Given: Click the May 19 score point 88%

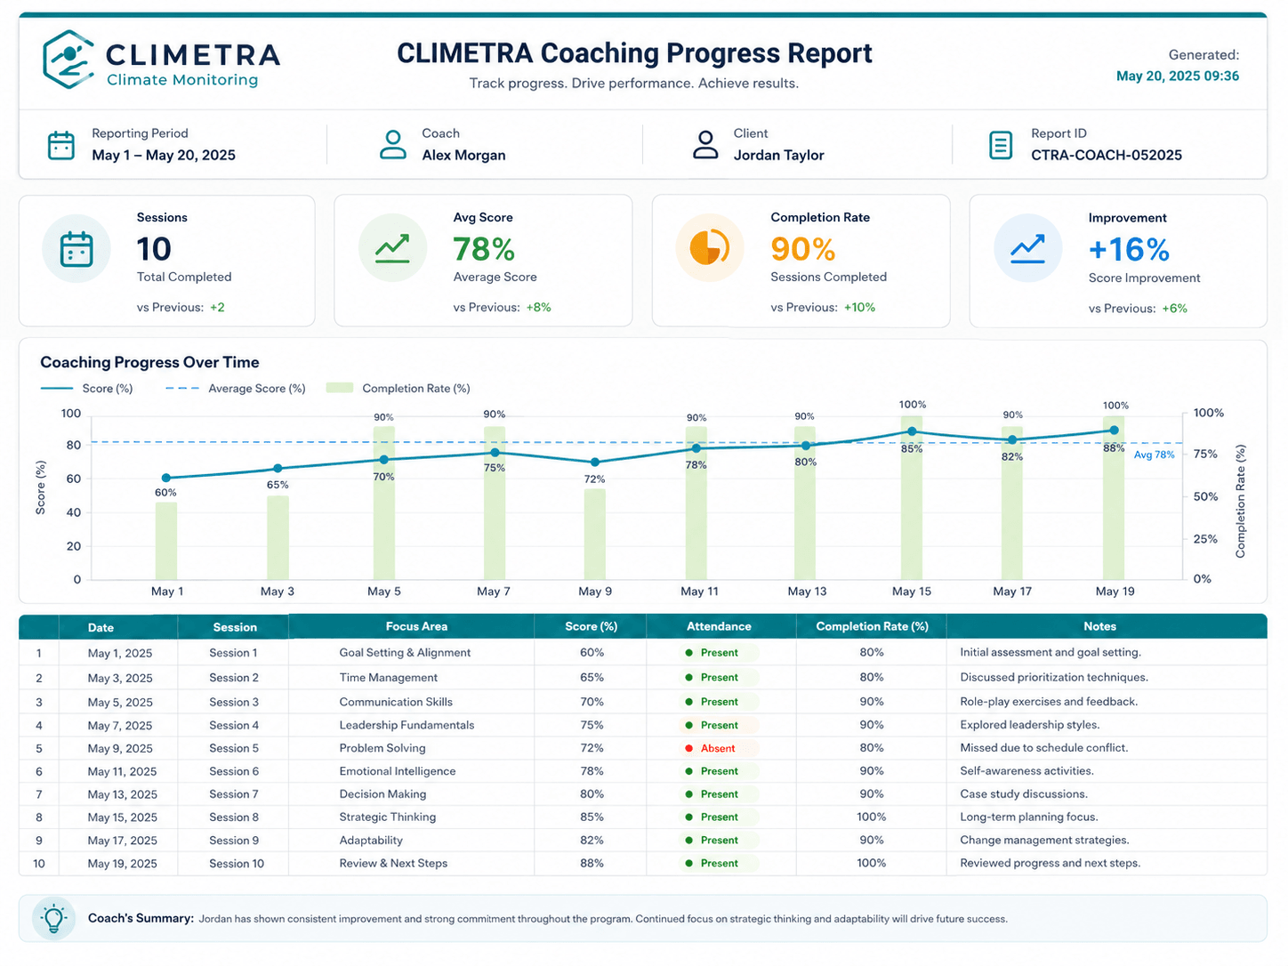Looking at the screenshot, I should (x=1114, y=431).
